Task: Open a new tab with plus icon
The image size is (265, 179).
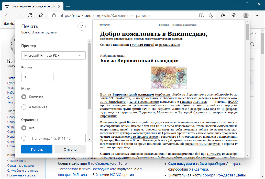Action: (x=68, y=6)
